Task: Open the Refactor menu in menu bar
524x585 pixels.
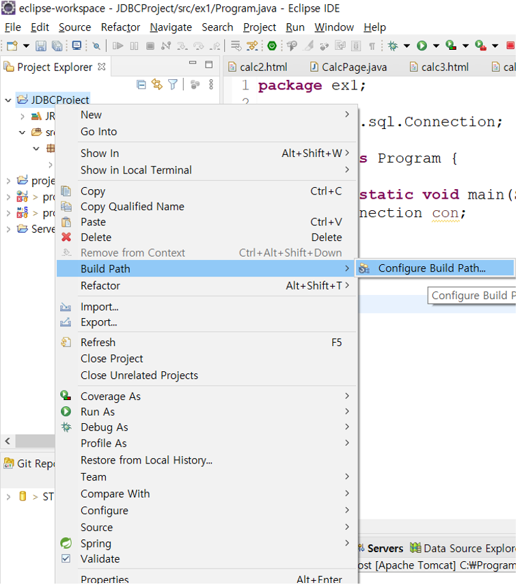Action: 120,27
